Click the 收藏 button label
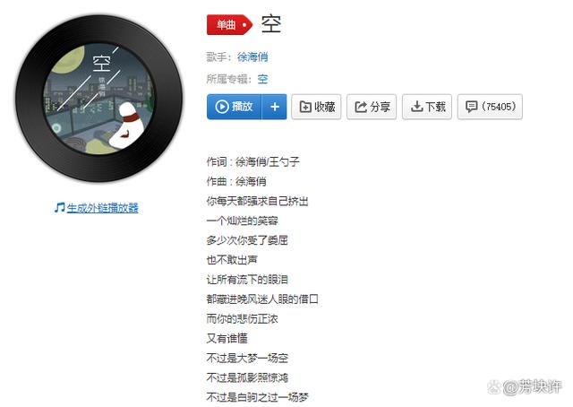 (x=324, y=107)
